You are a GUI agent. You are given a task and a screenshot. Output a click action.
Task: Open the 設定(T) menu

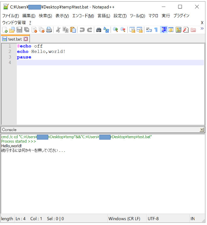click(120, 16)
